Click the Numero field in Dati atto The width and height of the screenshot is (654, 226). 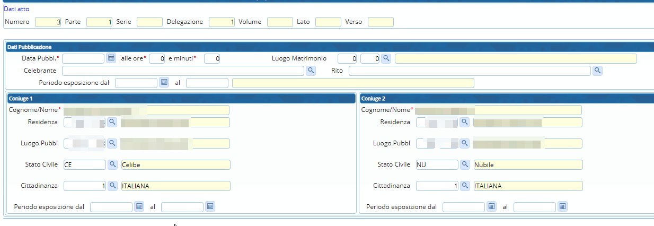pos(48,22)
